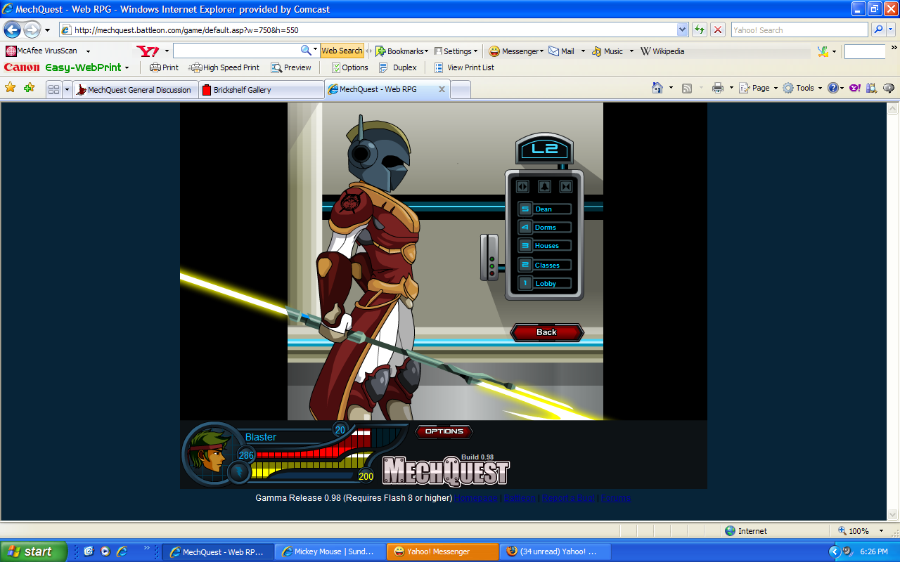Image resolution: width=900 pixels, height=562 pixels.
Task: Open the Tools menu dropdown
Action: 802,88
